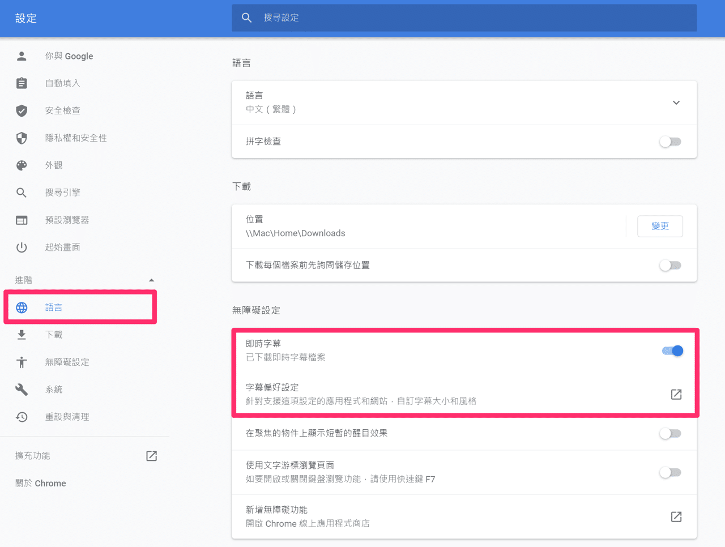This screenshot has height=547, width=725.
Task: Click the browser window icon for 預設瀏覽器
Action: (22, 220)
